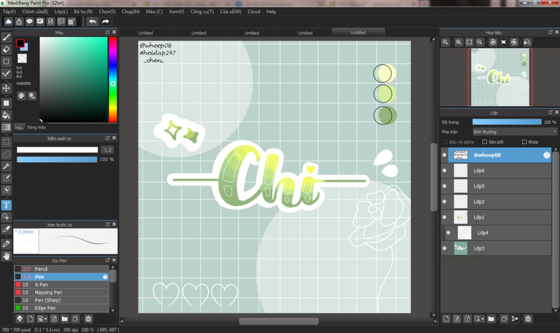Screen dimensions: 560x333
Task: Select the Move tool
Action: click(x=6, y=88)
